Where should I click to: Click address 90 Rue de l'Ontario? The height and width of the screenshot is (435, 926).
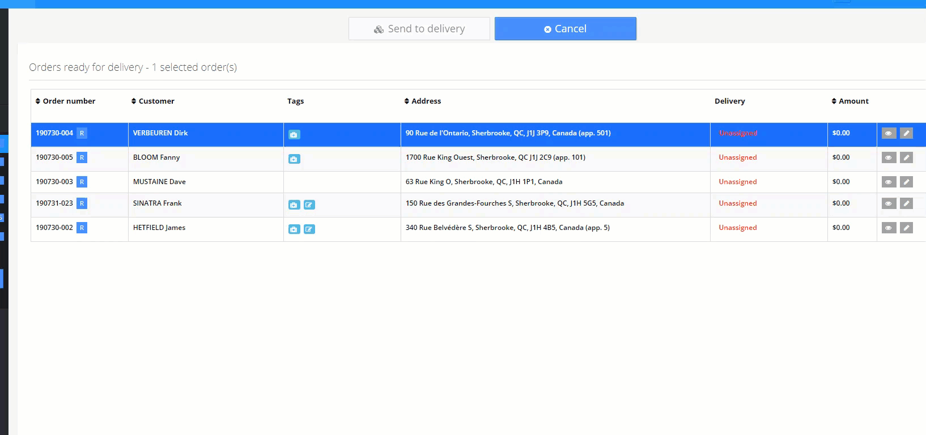point(508,133)
